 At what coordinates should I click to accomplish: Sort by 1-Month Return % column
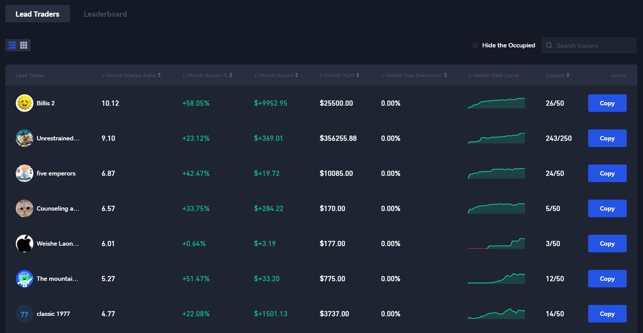coord(207,75)
